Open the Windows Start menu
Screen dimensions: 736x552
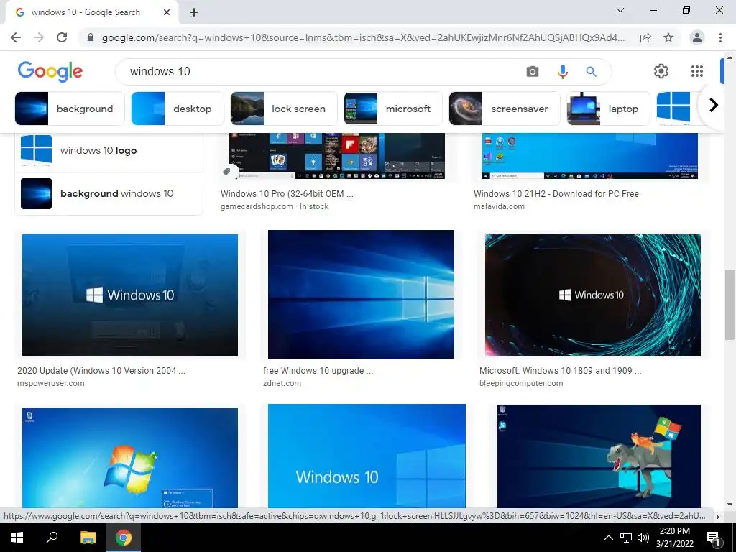[x=17, y=538]
